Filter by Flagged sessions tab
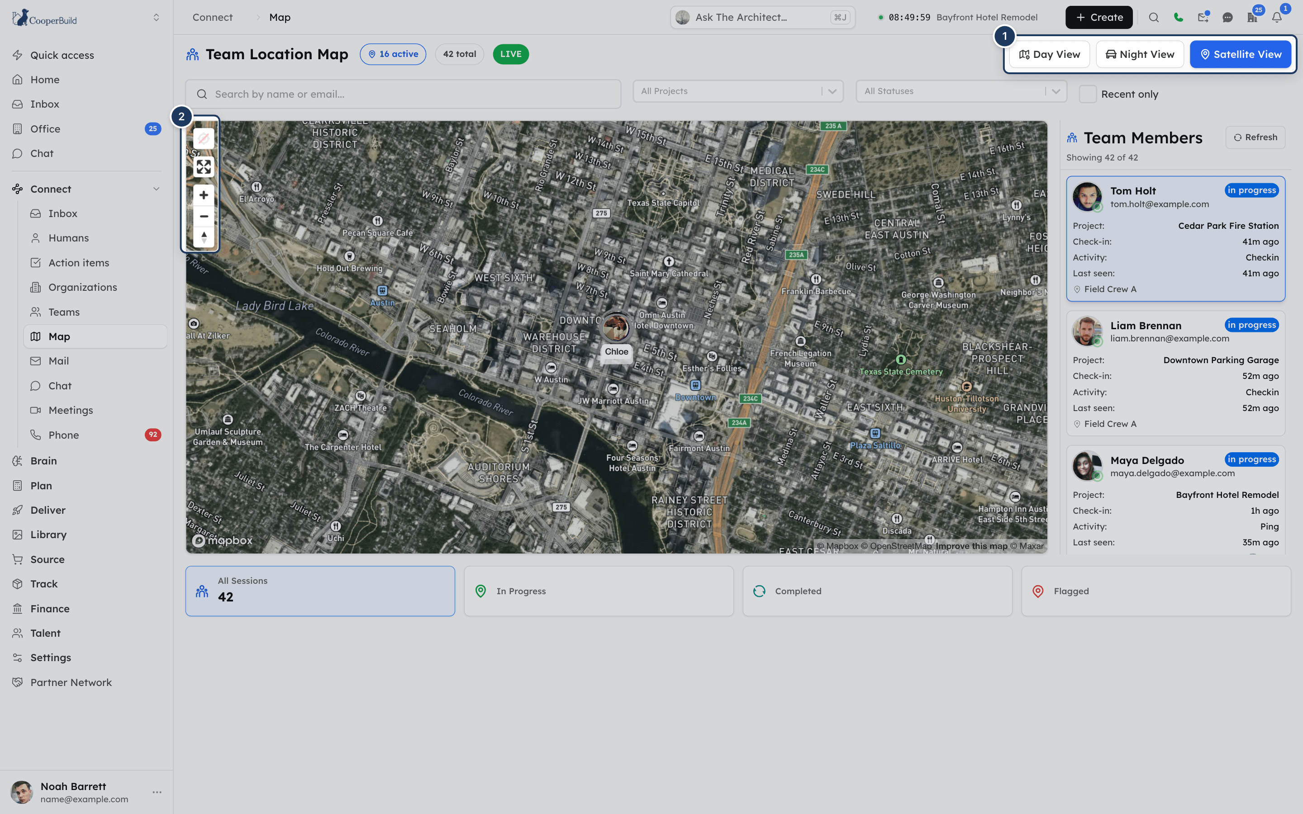Viewport: 1303px width, 814px height. tap(1156, 591)
